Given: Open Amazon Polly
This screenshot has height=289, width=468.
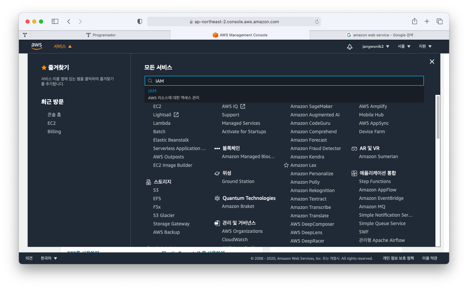Looking at the screenshot, I should pyautogui.click(x=305, y=182).
